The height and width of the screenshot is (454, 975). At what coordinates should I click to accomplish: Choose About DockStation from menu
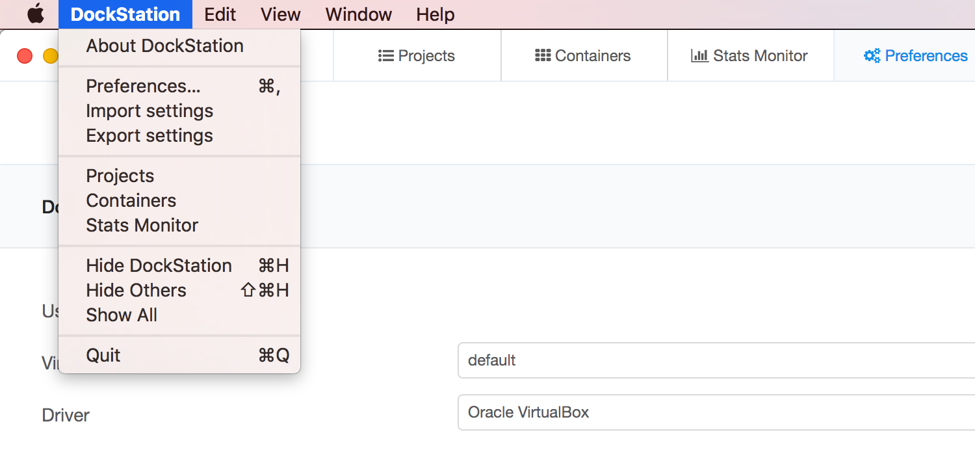click(179, 46)
